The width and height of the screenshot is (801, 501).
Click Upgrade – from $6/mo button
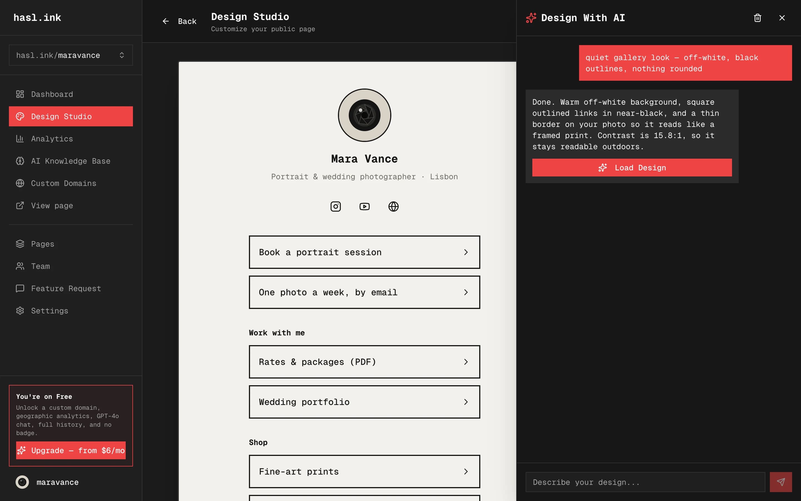(x=71, y=450)
